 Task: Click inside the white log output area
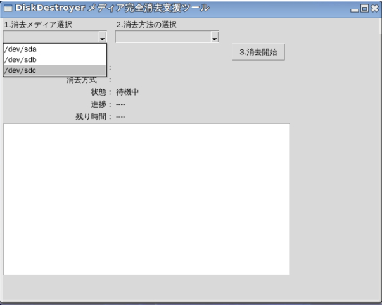click(146, 199)
